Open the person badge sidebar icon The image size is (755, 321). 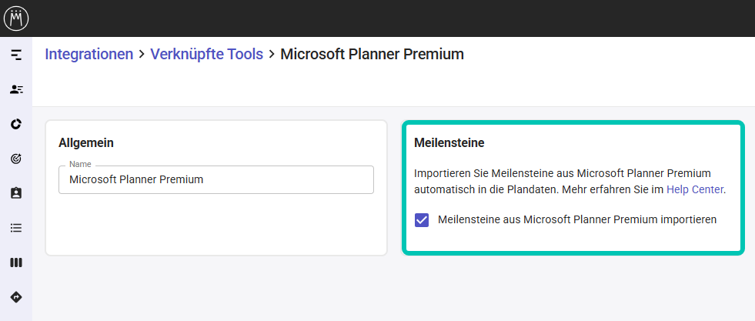click(x=16, y=193)
